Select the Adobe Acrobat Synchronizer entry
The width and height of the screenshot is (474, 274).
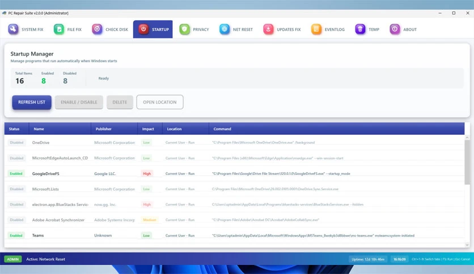coord(234,220)
